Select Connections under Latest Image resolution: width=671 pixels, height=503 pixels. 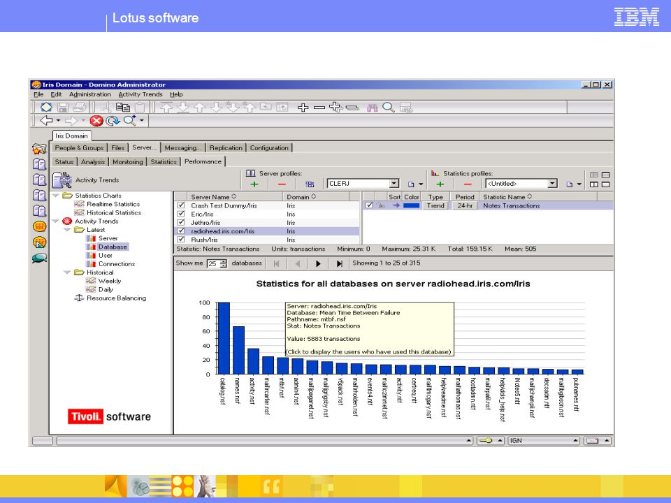click(x=117, y=264)
